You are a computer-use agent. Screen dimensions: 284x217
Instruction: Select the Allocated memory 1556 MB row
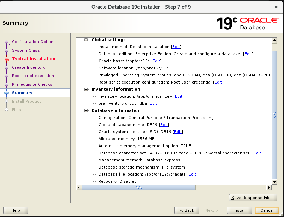pos(126,139)
